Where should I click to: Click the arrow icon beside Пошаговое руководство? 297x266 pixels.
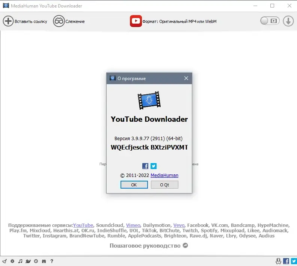click(x=185, y=245)
